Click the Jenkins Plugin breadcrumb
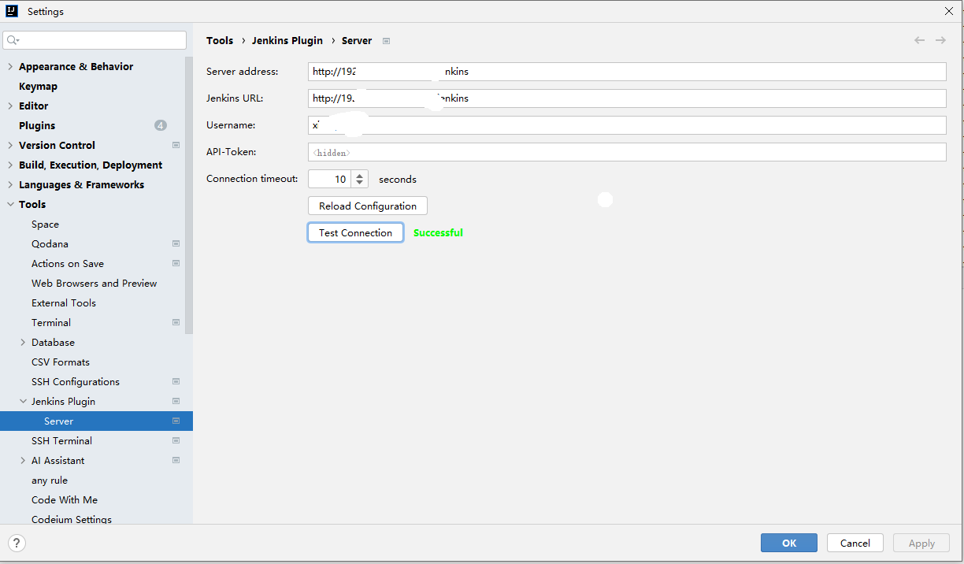Image resolution: width=964 pixels, height=564 pixels. (x=287, y=40)
